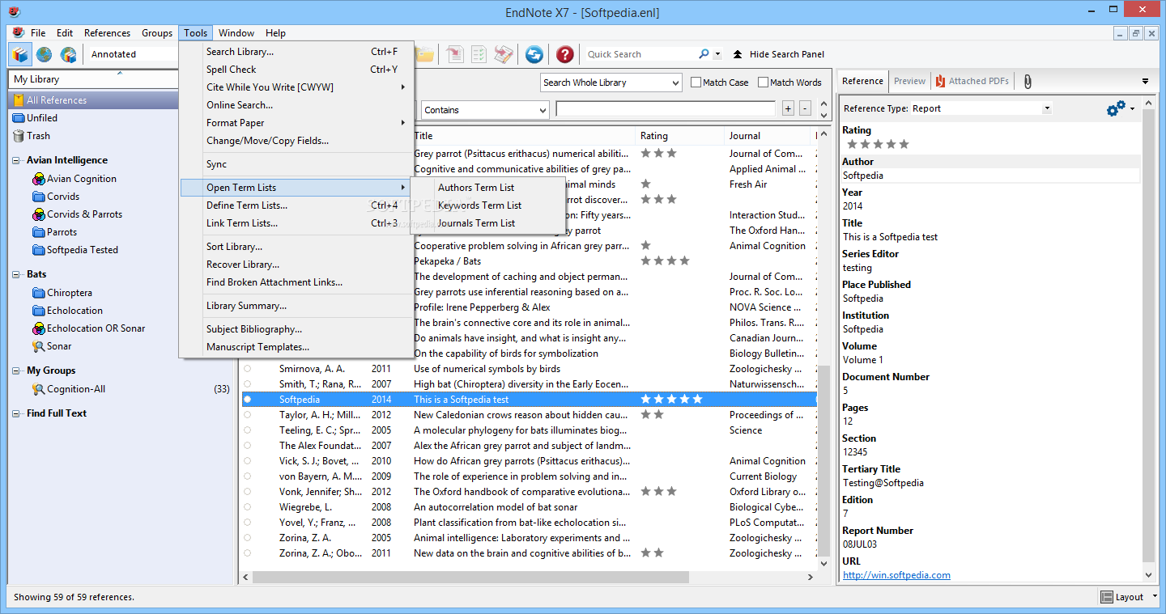Click the paperclip attachment tab icon
Image resolution: width=1166 pixels, height=614 pixels.
[x=1028, y=81]
